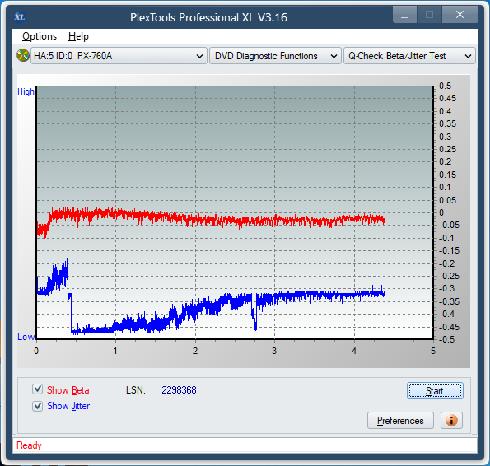Open the Preferences dialog
The width and height of the screenshot is (490, 466).
400,421
